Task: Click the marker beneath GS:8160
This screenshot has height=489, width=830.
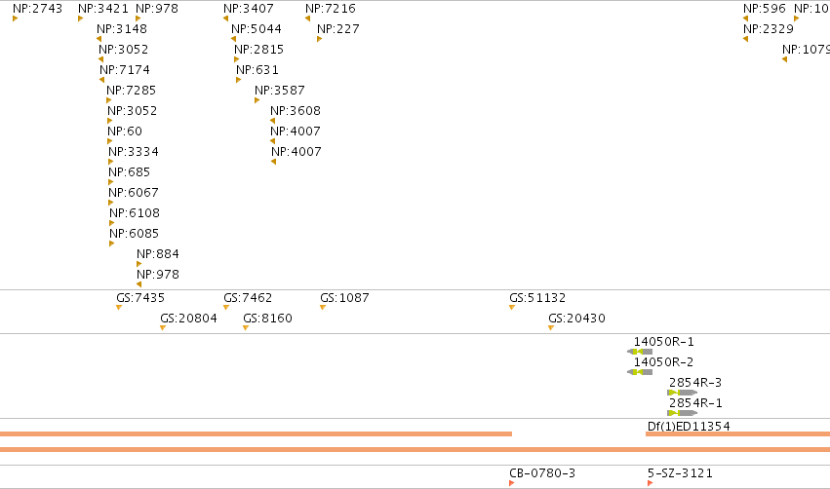Action: click(246, 328)
